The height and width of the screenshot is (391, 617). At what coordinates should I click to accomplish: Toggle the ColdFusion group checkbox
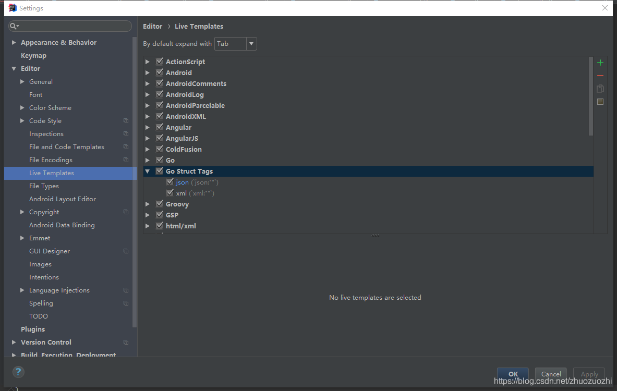(160, 149)
